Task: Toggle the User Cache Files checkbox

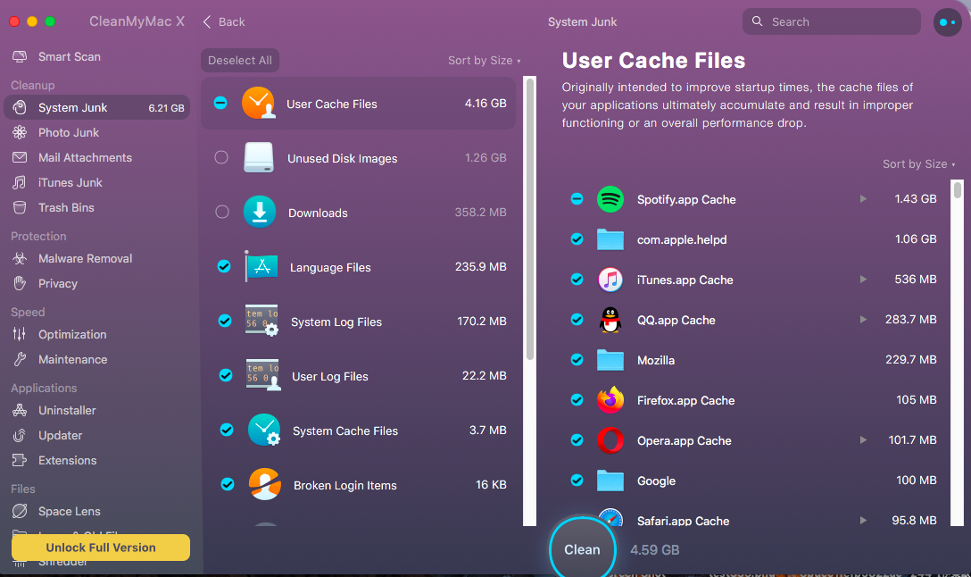Action: point(220,103)
